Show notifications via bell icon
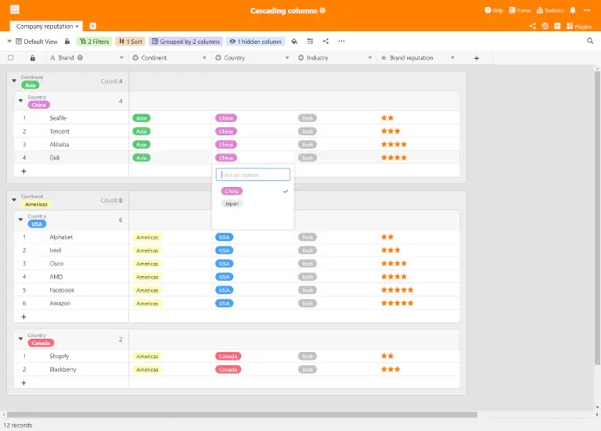The width and height of the screenshot is (601, 431). point(573,10)
